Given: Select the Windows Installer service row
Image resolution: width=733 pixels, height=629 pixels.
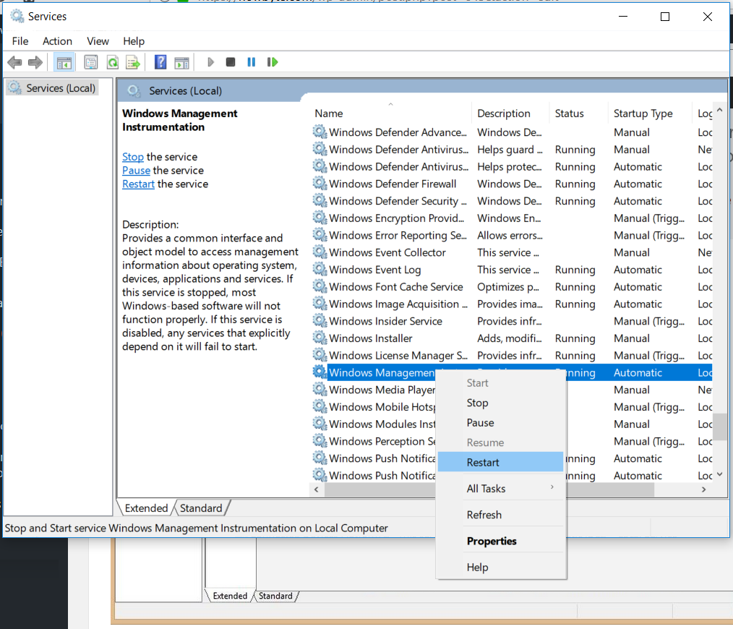Looking at the screenshot, I should 512,338.
